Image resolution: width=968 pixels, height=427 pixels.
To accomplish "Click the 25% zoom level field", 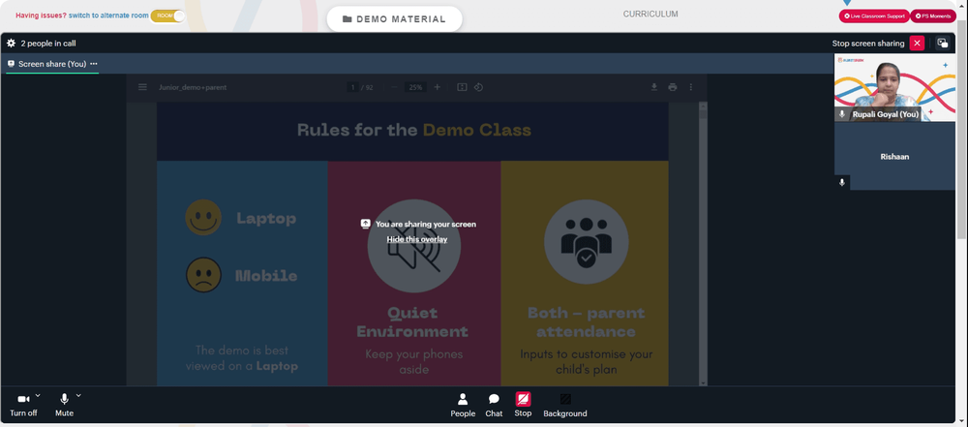I will pyautogui.click(x=416, y=87).
